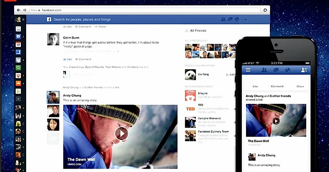
Task: Open messages icon in desktop blue header
Action: [230, 19]
